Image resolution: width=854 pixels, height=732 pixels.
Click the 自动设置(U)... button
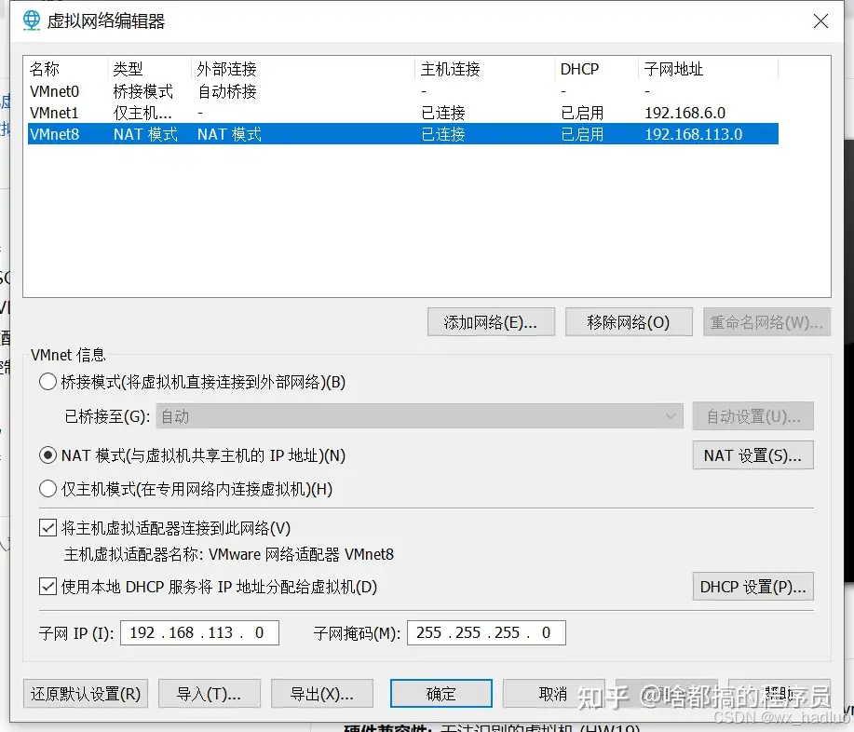coord(753,416)
